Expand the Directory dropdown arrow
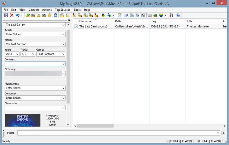The image size is (229, 145). pos(64,74)
